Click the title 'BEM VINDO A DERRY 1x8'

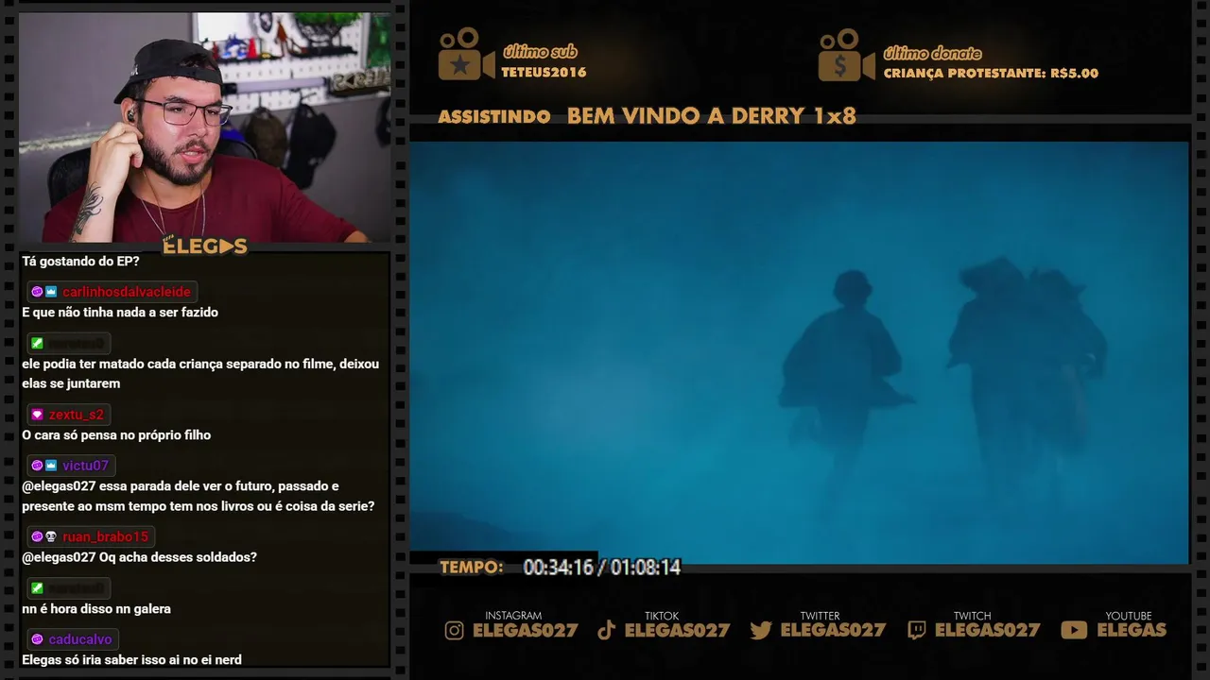pyautogui.click(x=711, y=116)
